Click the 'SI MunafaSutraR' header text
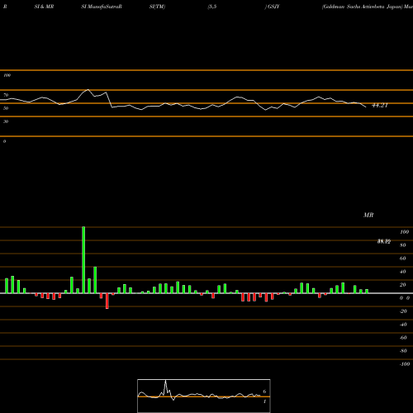Image resolution: width=413 pixels, height=413 pixels. [x=102, y=7]
